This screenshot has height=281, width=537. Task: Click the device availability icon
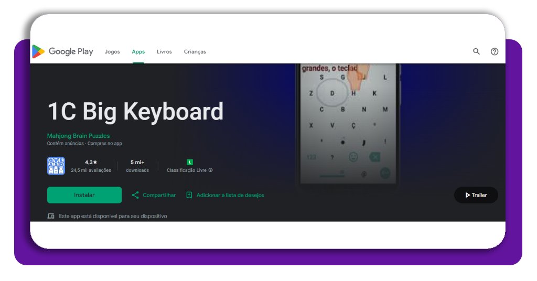(x=51, y=216)
